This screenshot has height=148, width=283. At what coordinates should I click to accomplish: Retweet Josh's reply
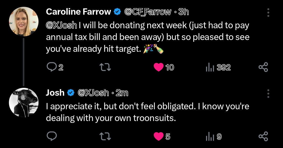(x=105, y=136)
